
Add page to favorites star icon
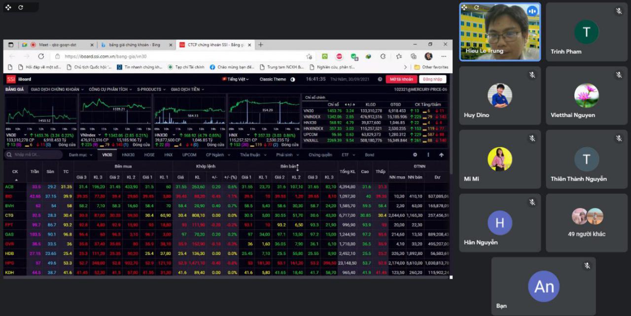pyautogui.click(x=309, y=56)
